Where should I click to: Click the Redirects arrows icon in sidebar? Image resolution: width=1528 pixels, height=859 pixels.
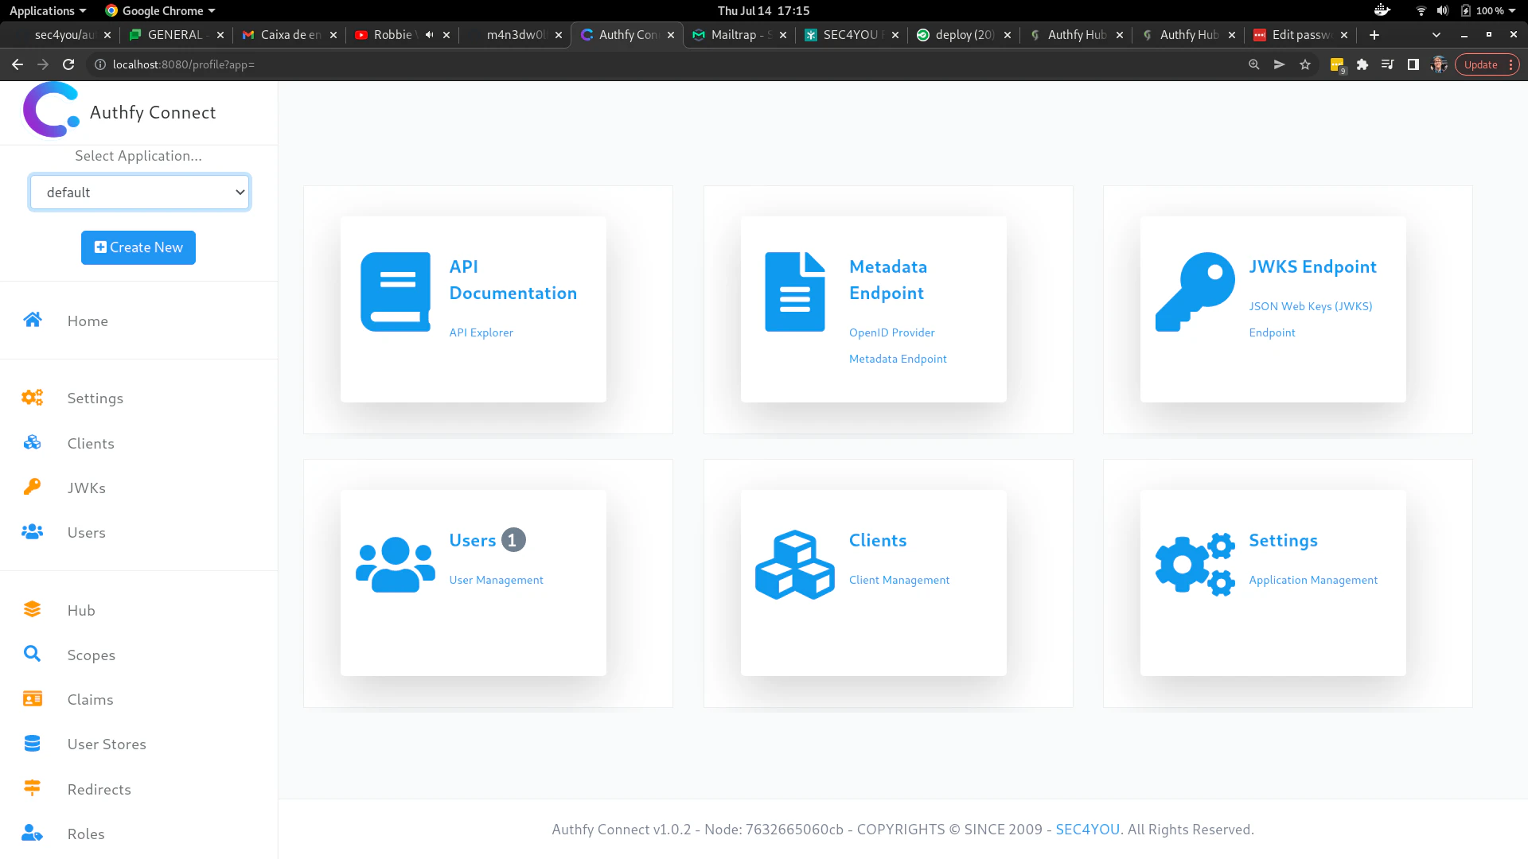coord(32,788)
